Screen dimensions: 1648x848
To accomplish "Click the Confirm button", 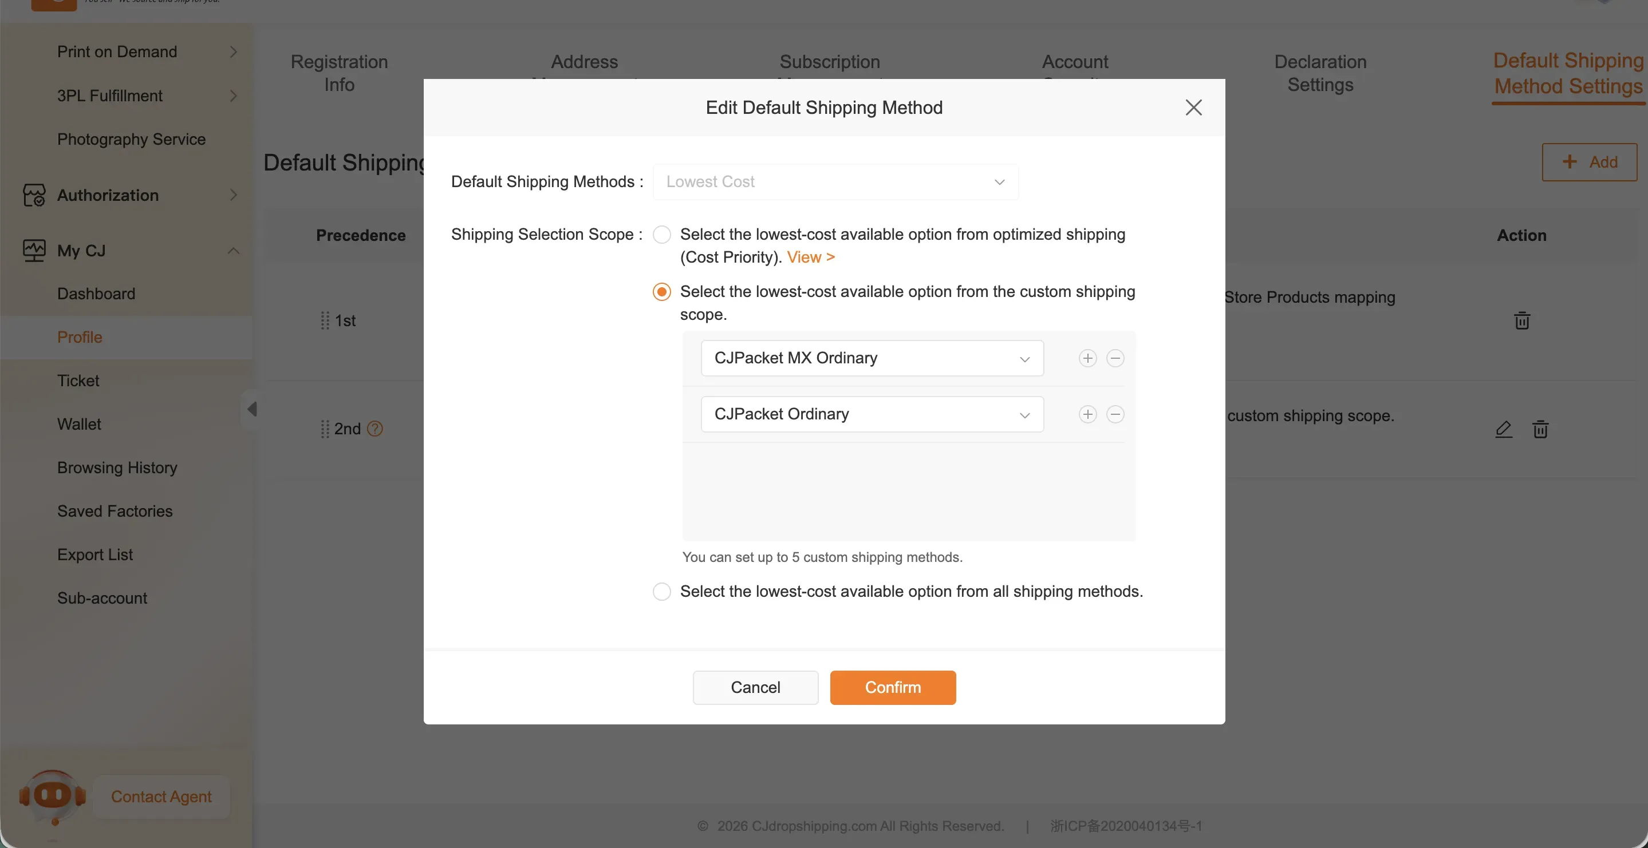I will (x=893, y=687).
